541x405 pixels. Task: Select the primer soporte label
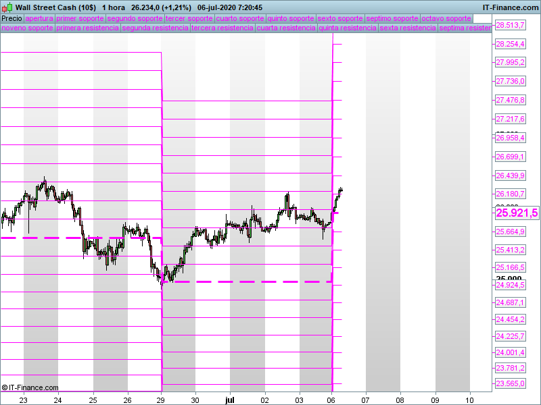[80, 19]
